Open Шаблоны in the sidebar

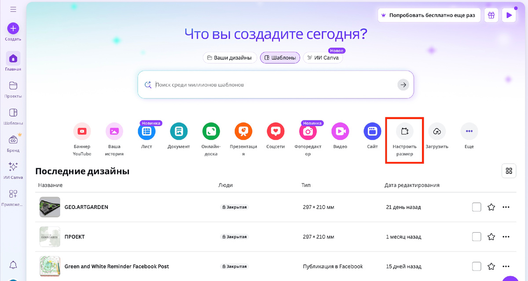[x=13, y=116]
